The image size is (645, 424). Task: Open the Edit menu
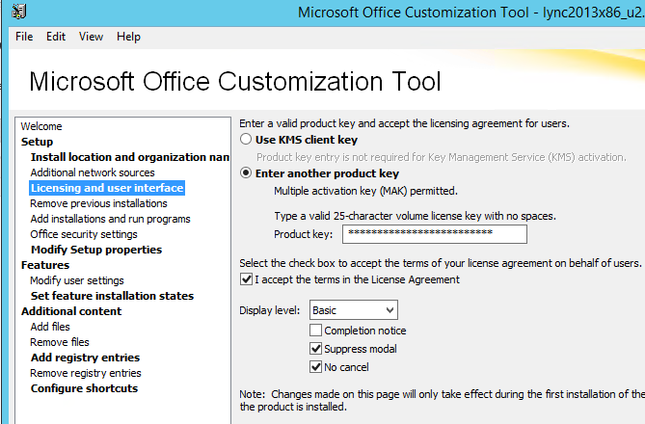56,37
